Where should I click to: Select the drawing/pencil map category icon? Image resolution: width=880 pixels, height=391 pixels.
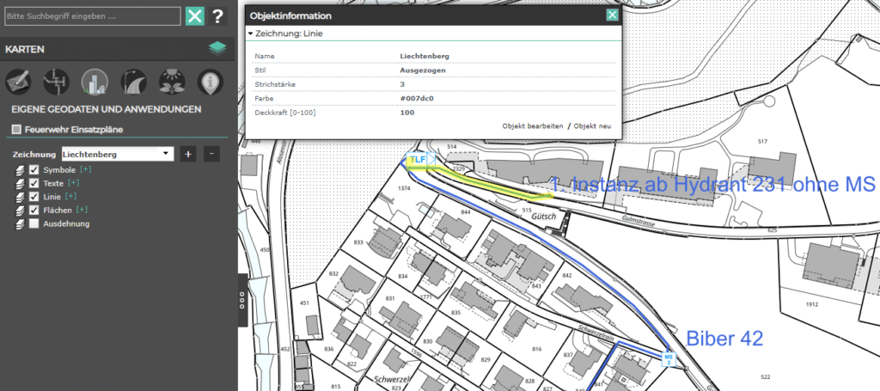18,82
